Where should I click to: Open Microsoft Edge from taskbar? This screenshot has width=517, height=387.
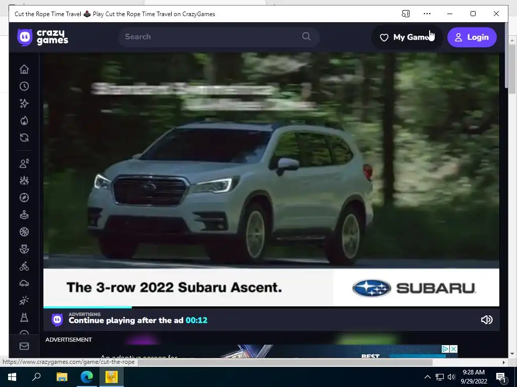pos(87,377)
